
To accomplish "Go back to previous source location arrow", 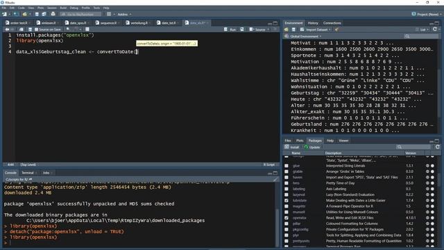I will click(x=7, y=29).
